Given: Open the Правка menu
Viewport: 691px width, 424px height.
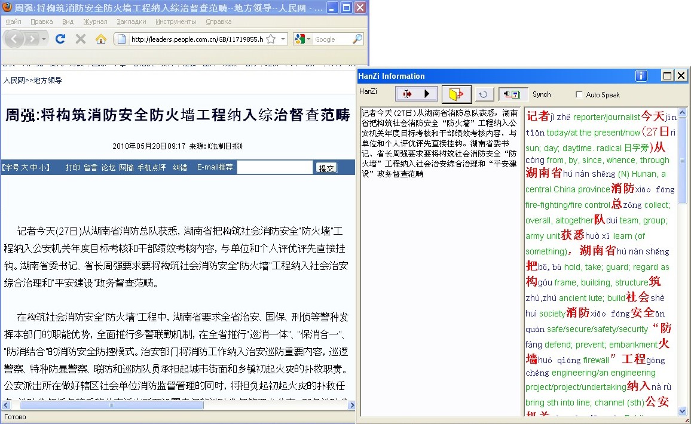Looking at the screenshot, I should [x=41, y=21].
